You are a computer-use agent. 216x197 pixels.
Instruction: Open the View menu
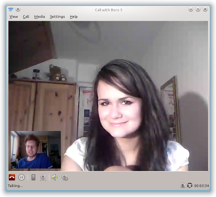tap(13, 17)
